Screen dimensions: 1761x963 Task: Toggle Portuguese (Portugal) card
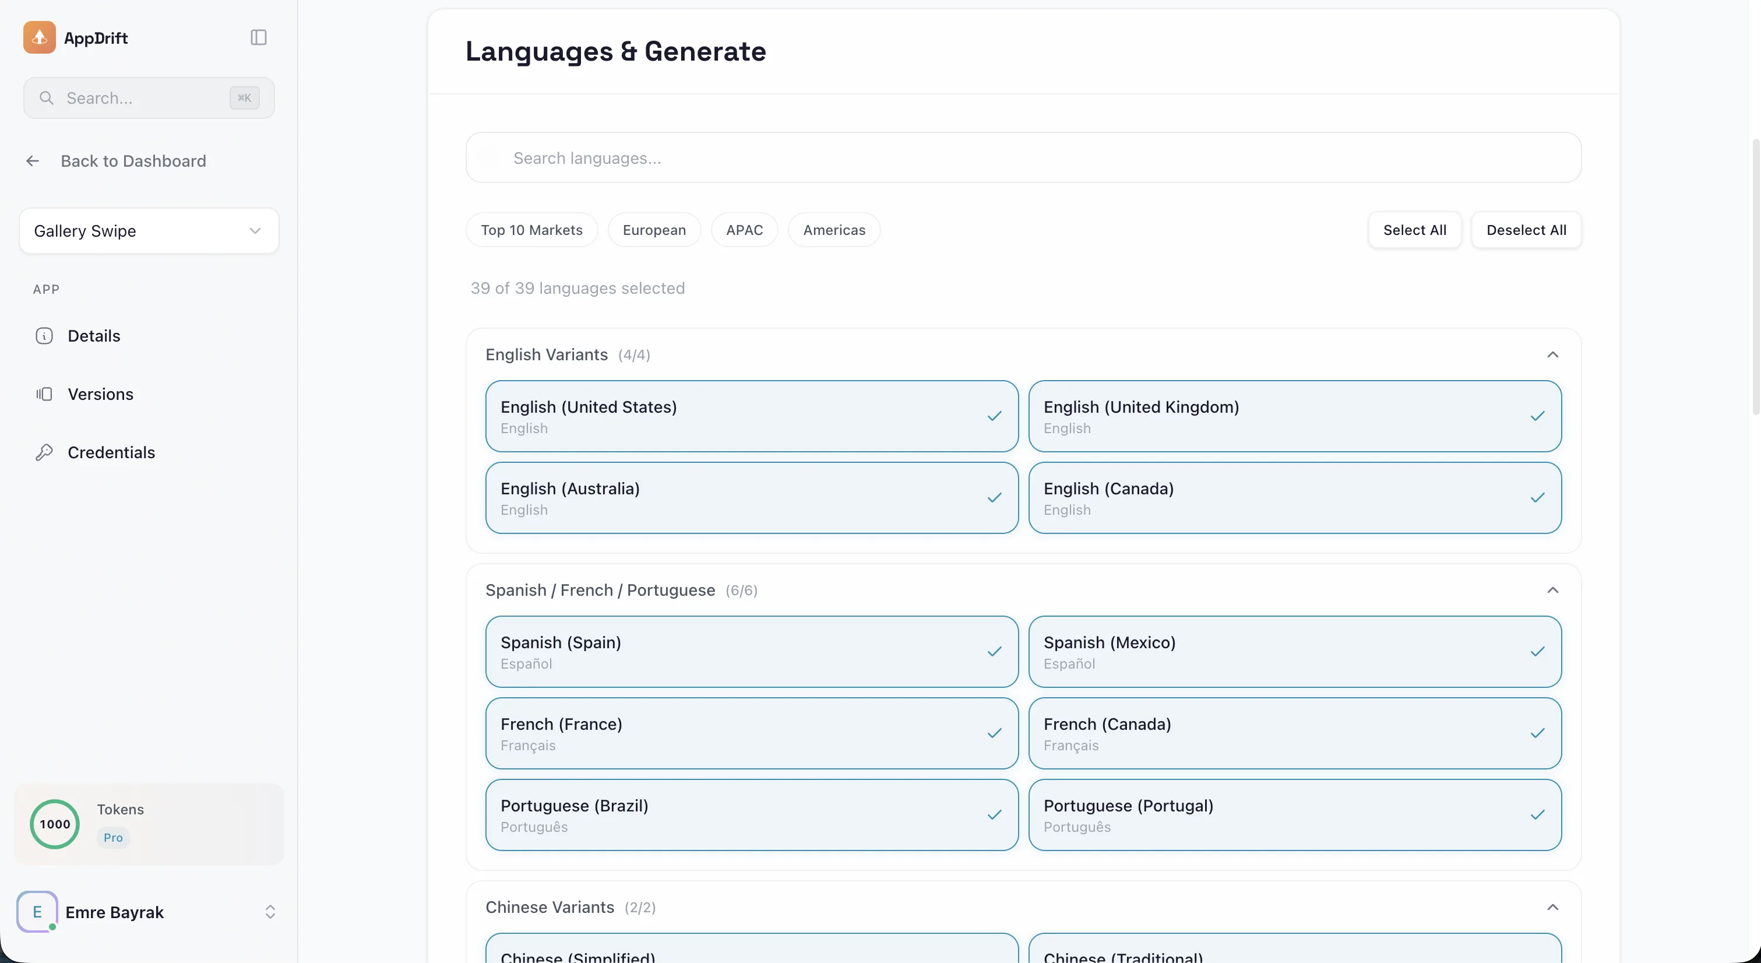pos(1295,816)
